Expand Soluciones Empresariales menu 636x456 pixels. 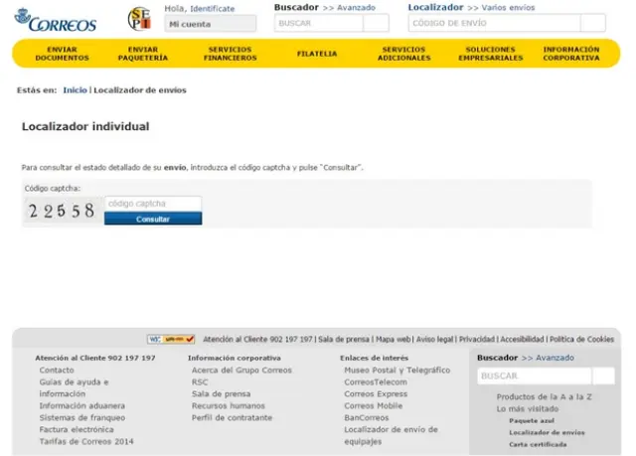490,54
